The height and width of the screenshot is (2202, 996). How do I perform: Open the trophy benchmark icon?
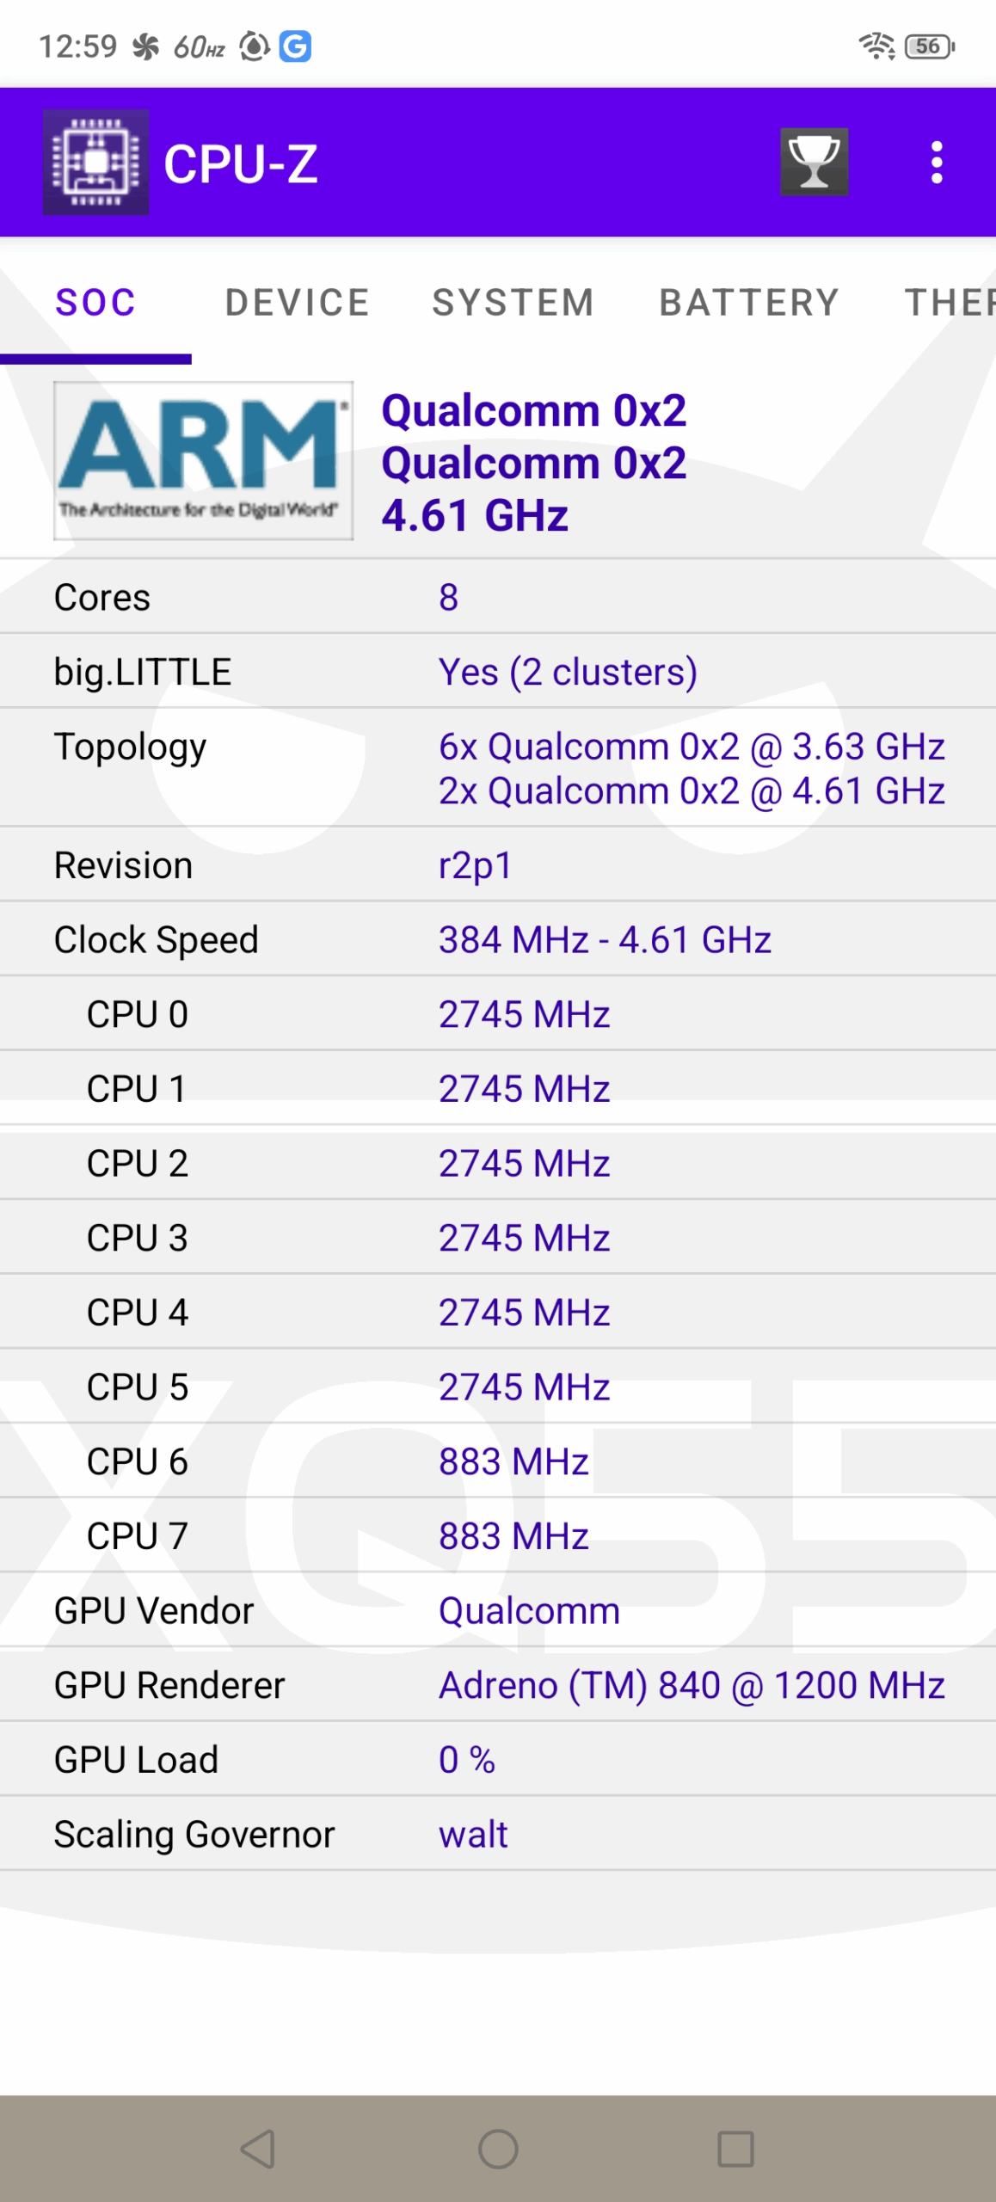click(x=814, y=163)
